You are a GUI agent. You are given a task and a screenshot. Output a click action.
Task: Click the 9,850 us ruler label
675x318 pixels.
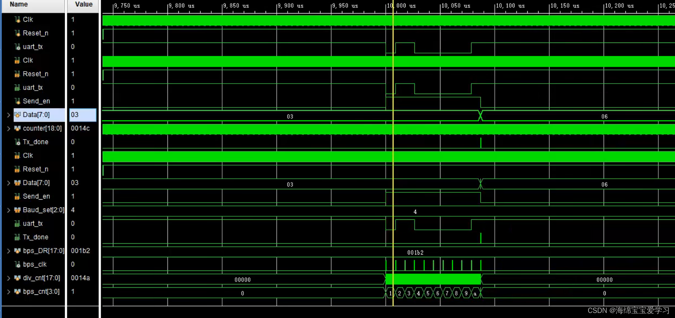coord(237,6)
